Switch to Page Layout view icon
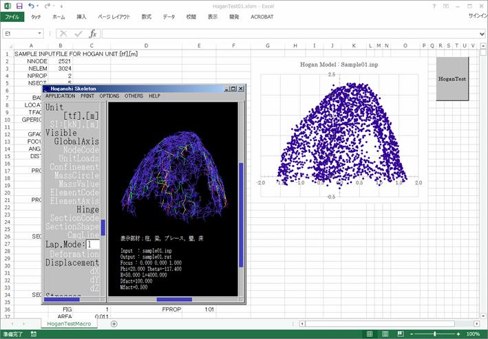The height and width of the screenshot is (339, 488). click(x=385, y=334)
